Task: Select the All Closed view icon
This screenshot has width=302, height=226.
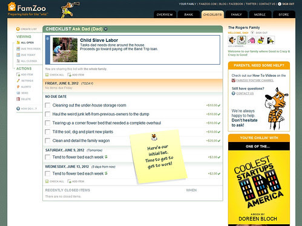Action: 18,61
